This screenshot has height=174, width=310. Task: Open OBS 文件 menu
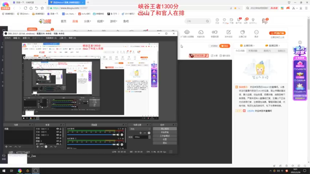coord(7,38)
